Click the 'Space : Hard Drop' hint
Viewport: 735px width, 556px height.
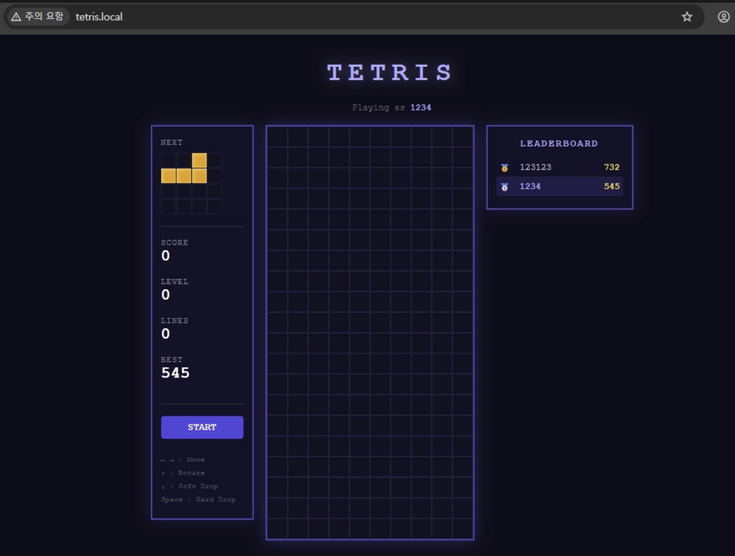(x=198, y=499)
